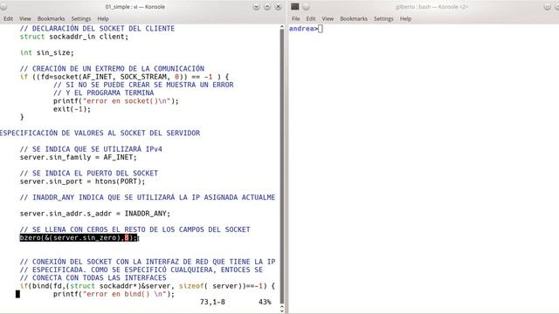Click printf("error en socket()\n"); line
This screenshot has width=559, height=314.
click(116, 101)
